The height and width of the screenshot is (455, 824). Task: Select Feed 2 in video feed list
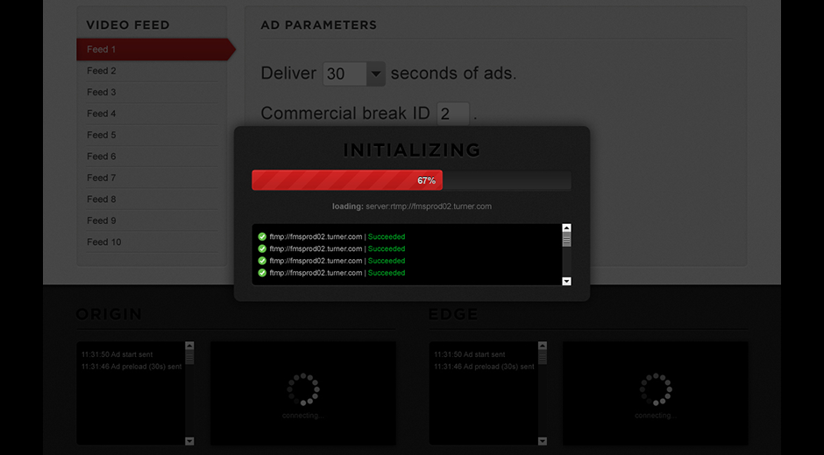click(102, 71)
